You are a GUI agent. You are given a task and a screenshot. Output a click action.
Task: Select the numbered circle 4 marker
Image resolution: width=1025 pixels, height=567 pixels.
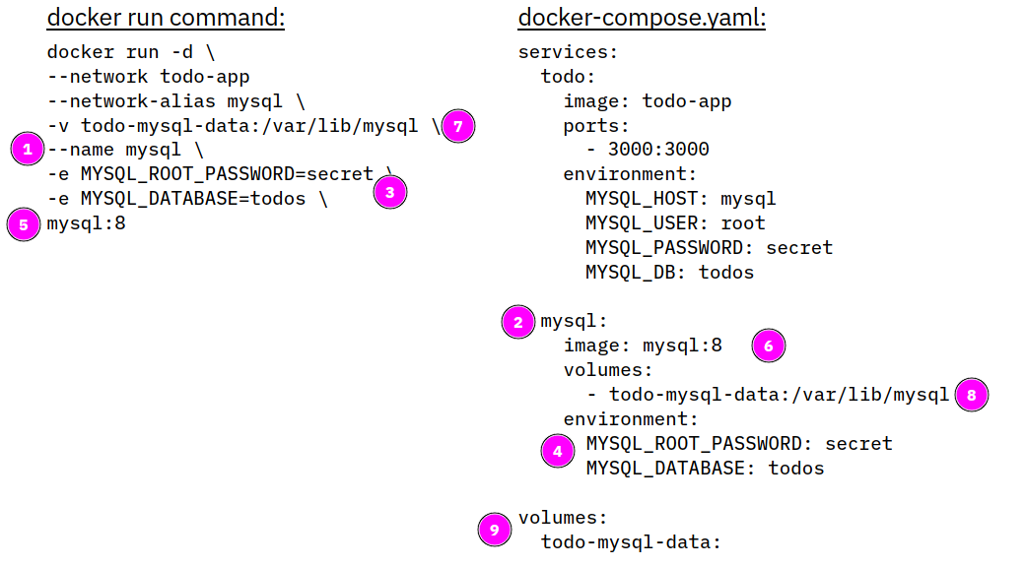click(x=558, y=452)
